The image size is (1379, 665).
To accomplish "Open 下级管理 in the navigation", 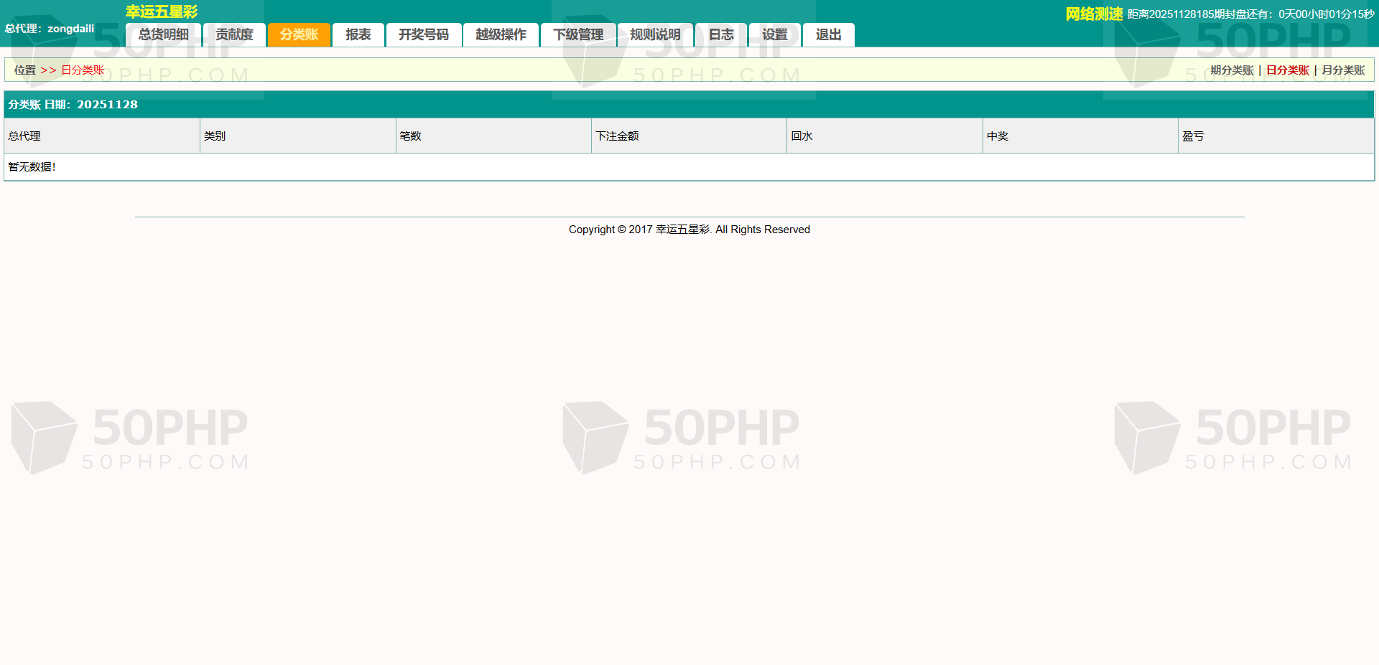I will [578, 34].
